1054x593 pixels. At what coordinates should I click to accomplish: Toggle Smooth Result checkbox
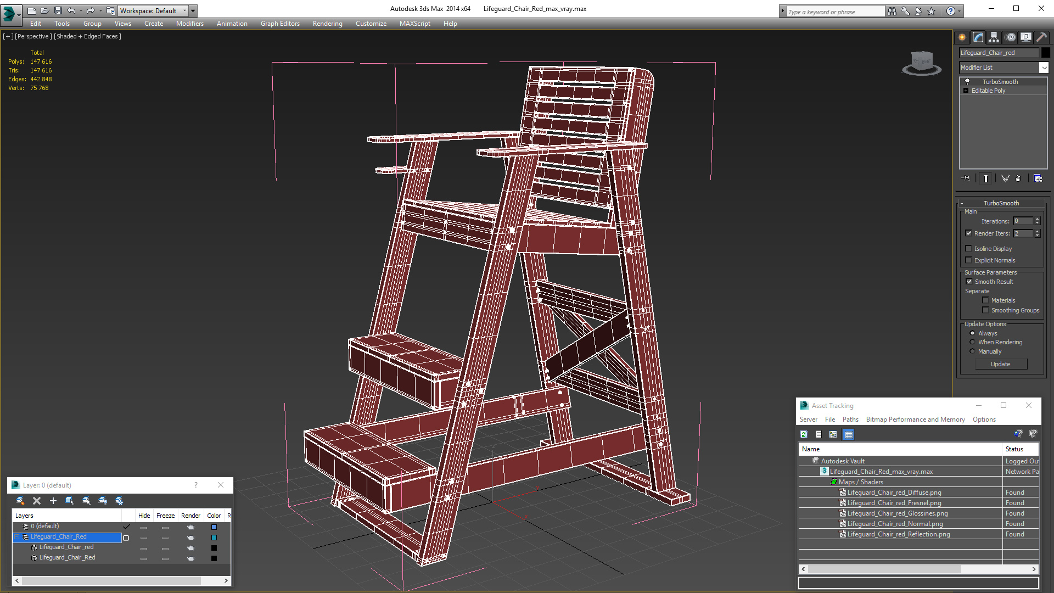click(969, 282)
